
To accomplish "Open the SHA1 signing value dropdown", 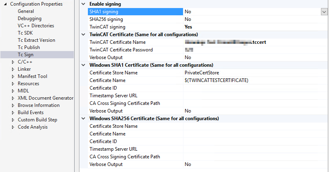I will click(x=324, y=12).
